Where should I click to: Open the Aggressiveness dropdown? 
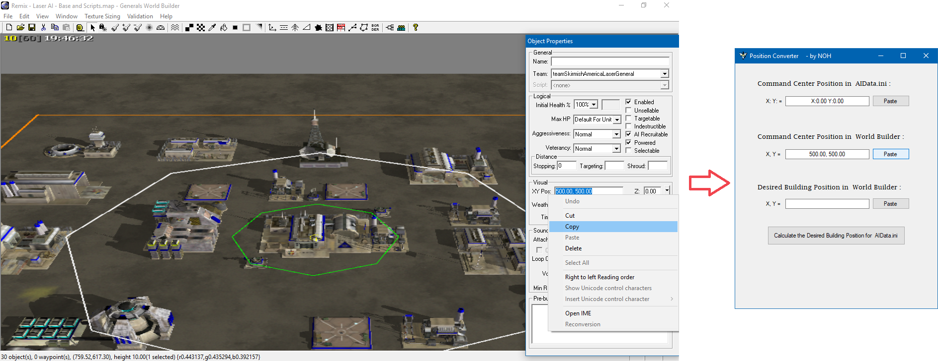616,134
